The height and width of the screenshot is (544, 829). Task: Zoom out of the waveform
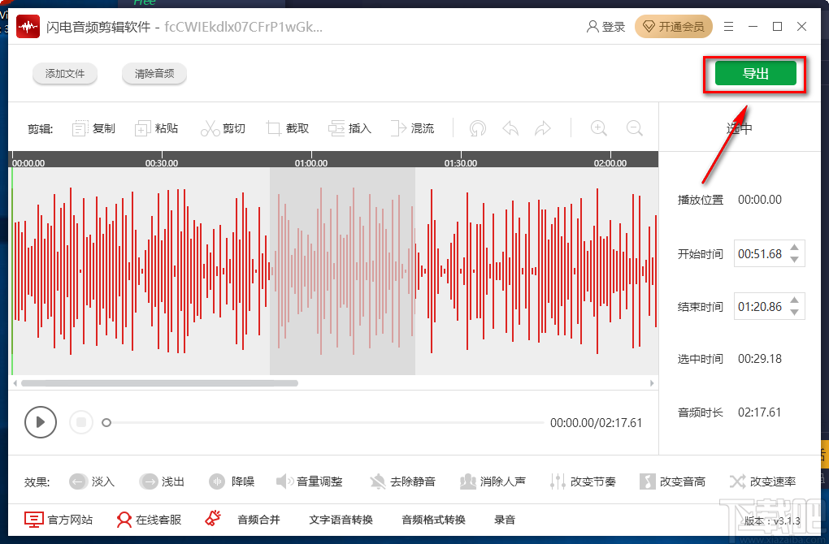click(x=635, y=128)
